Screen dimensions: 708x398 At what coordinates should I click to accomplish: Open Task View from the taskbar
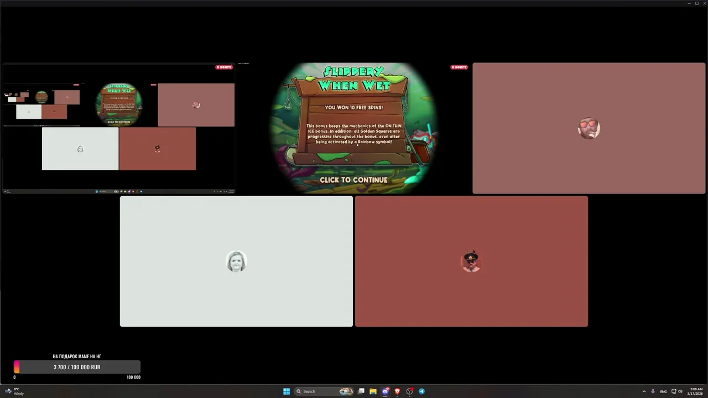(361, 391)
